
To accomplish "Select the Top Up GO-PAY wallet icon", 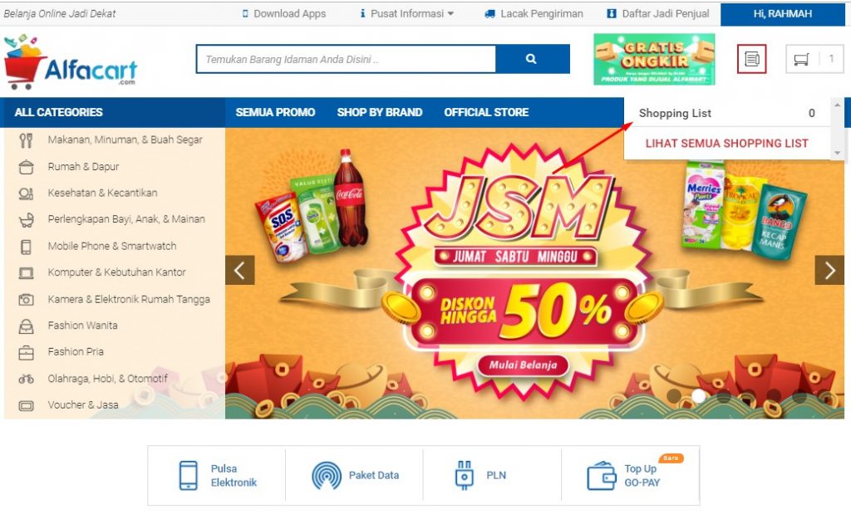I will (602, 476).
